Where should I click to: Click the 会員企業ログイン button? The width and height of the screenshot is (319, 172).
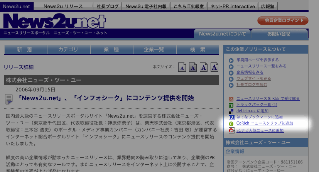click(x=283, y=20)
